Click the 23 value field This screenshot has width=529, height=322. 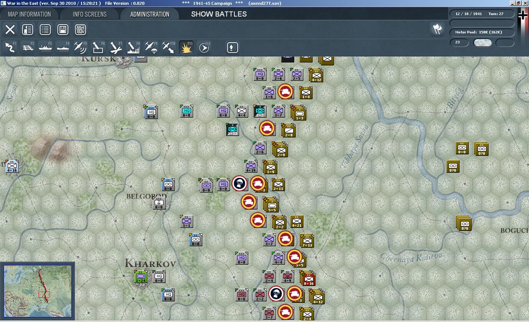[x=459, y=42]
